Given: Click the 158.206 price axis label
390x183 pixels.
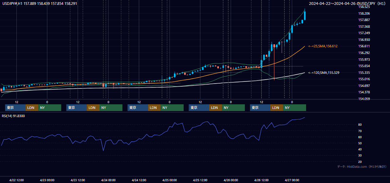Looking at the screenshot, I should pyautogui.click(x=364, y=13).
